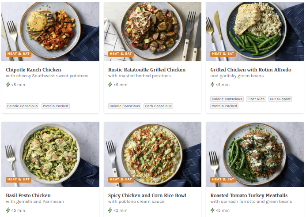Click lightning icon under Roasted Tomato Turkey Meatballs
Image resolution: width=306 pixels, height=217 pixels.
coord(212,210)
